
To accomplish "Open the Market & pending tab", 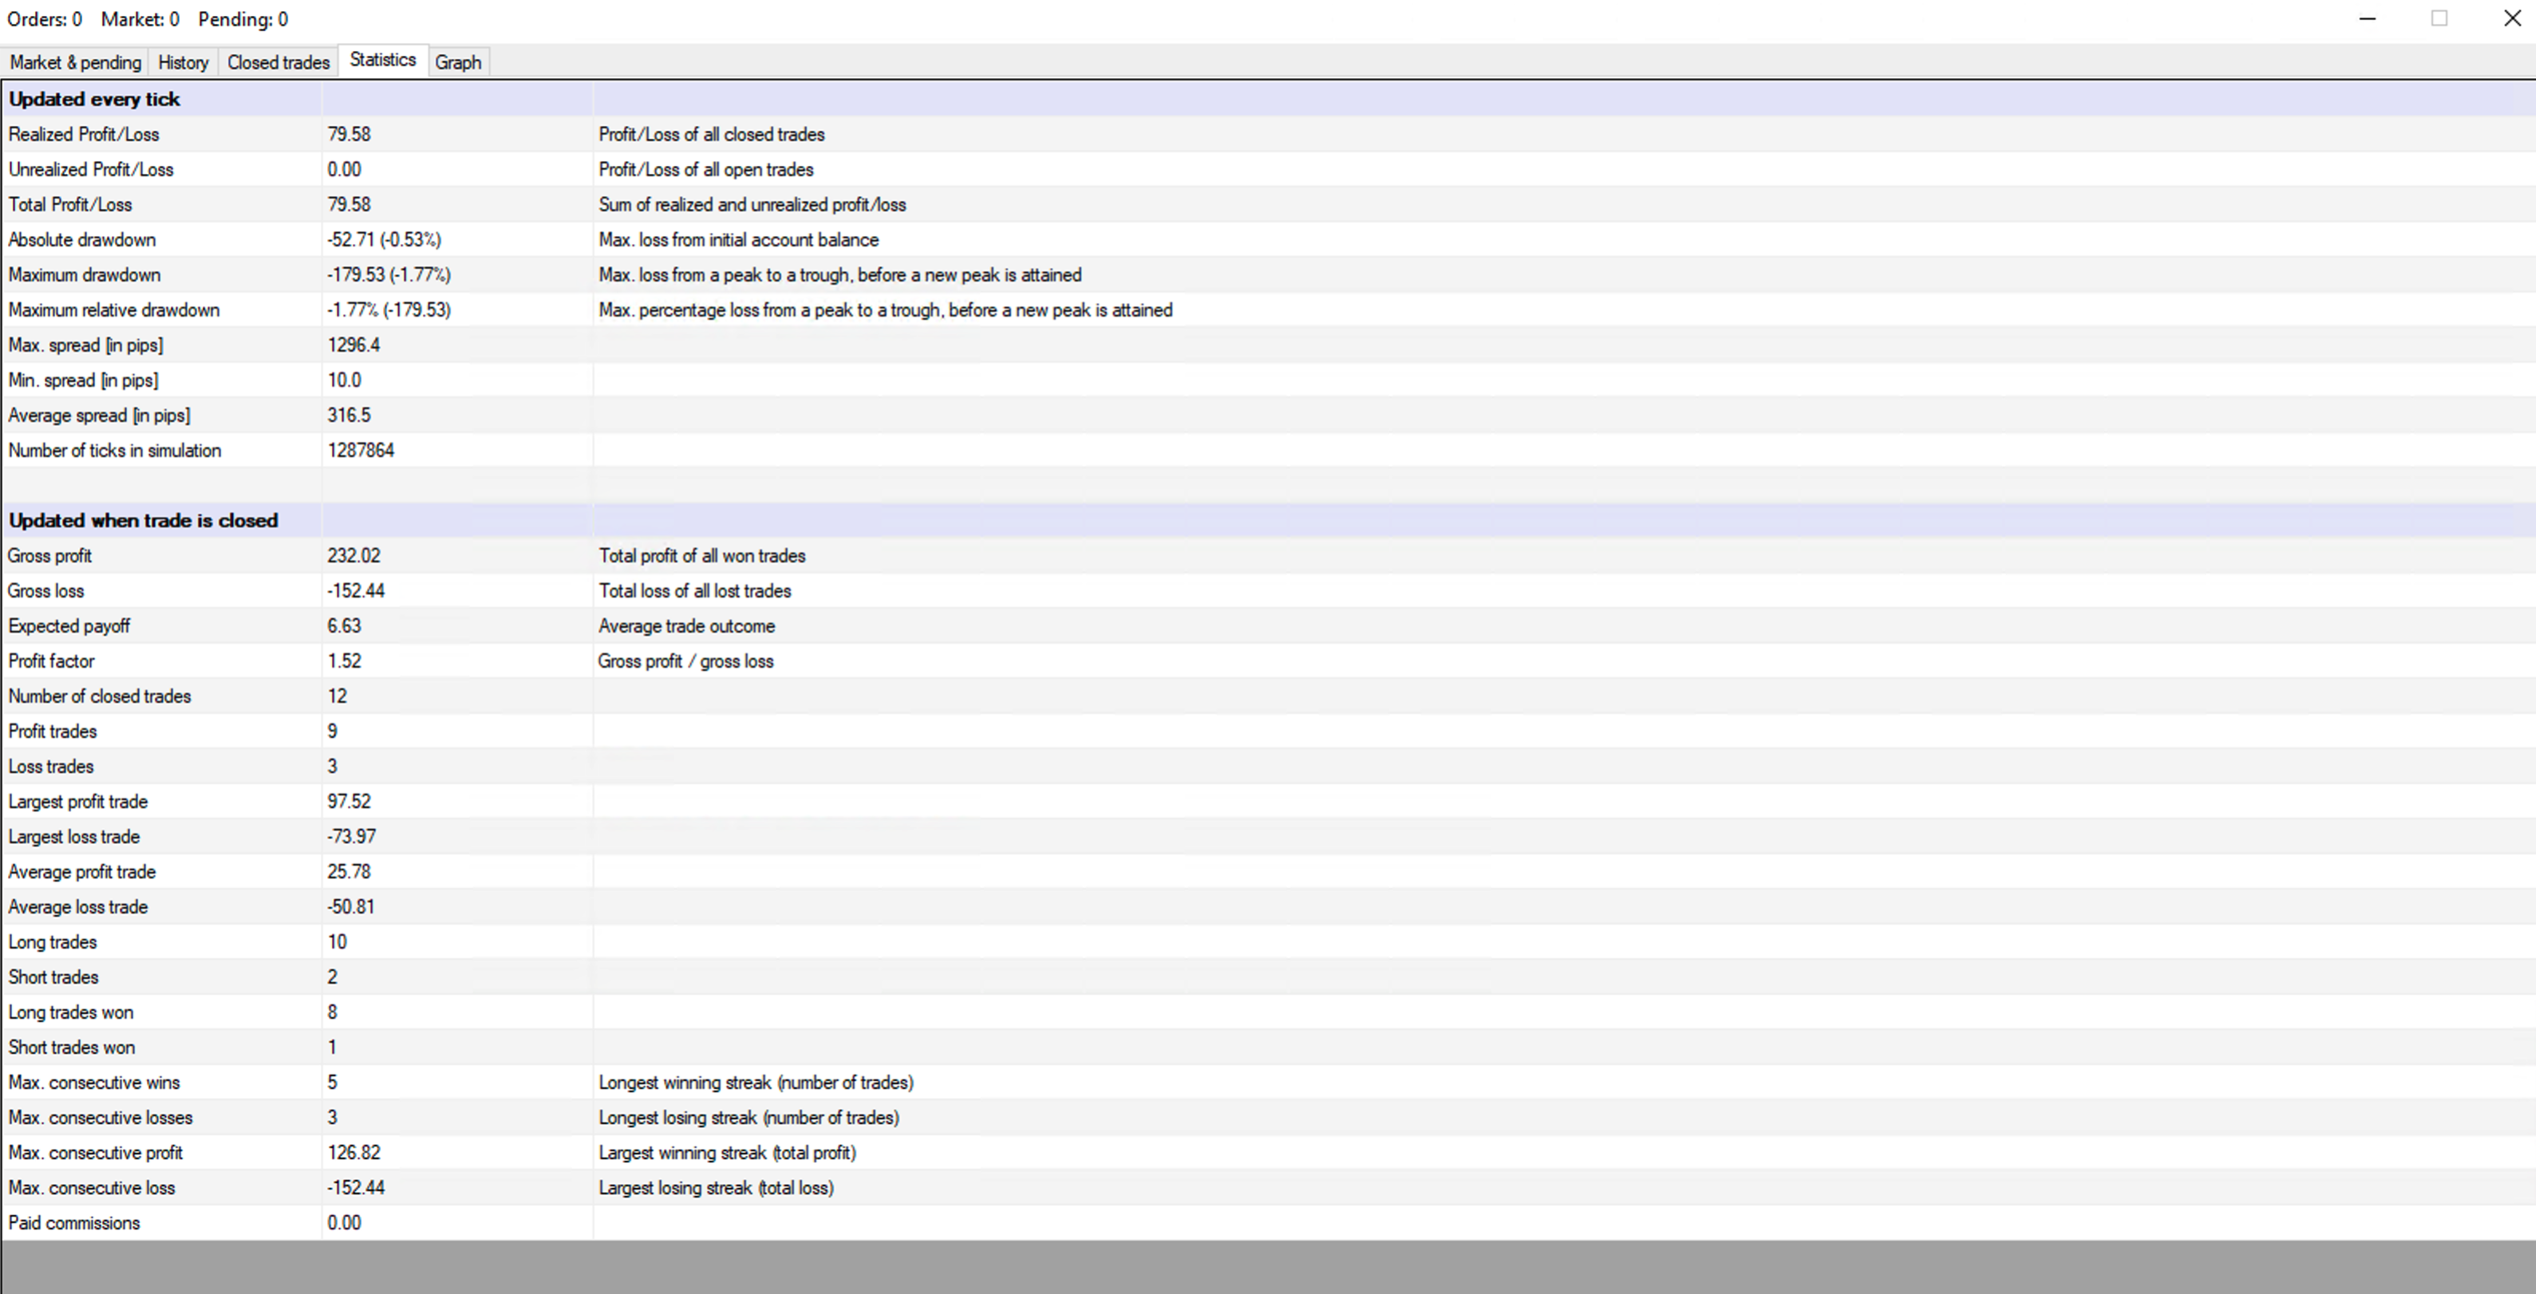I will 76,62.
